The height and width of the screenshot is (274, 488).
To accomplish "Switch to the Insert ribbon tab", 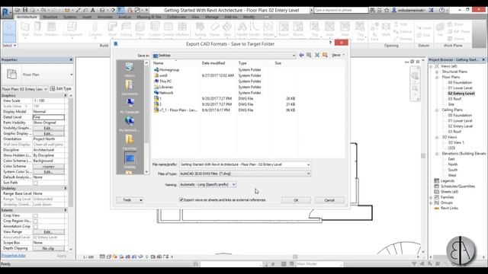I will [87, 17].
